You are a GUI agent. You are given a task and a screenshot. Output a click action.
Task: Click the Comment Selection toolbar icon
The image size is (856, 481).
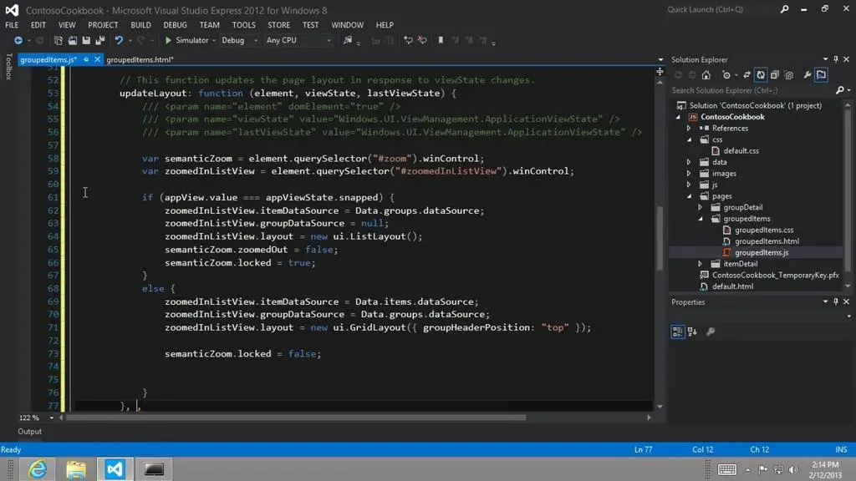[x=408, y=40]
